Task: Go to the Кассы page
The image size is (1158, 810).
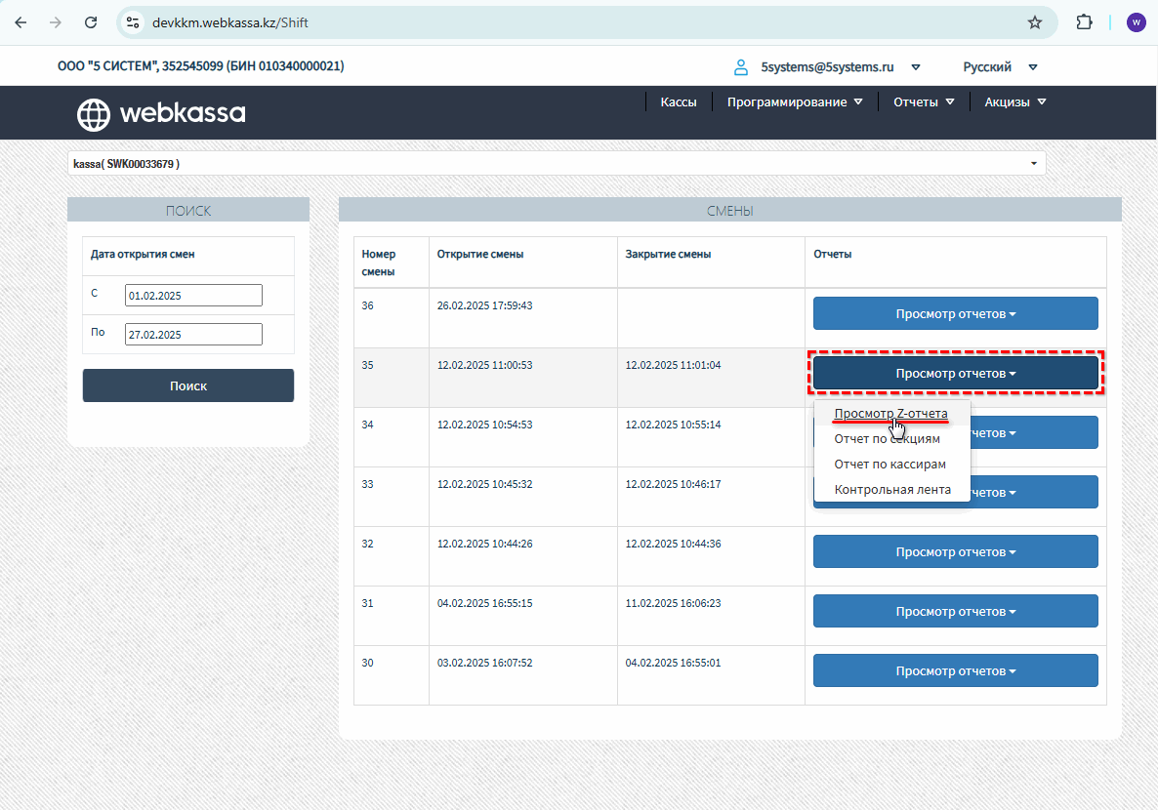Action: (x=678, y=101)
